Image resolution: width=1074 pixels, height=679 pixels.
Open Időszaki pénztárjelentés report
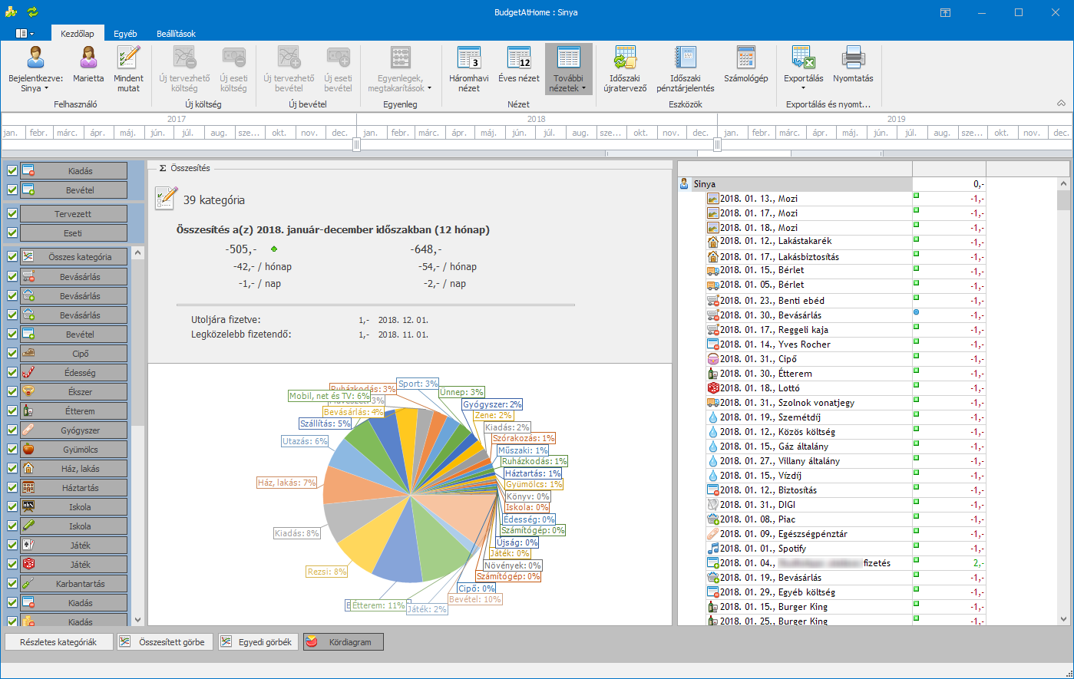pyautogui.click(x=685, y=68)
